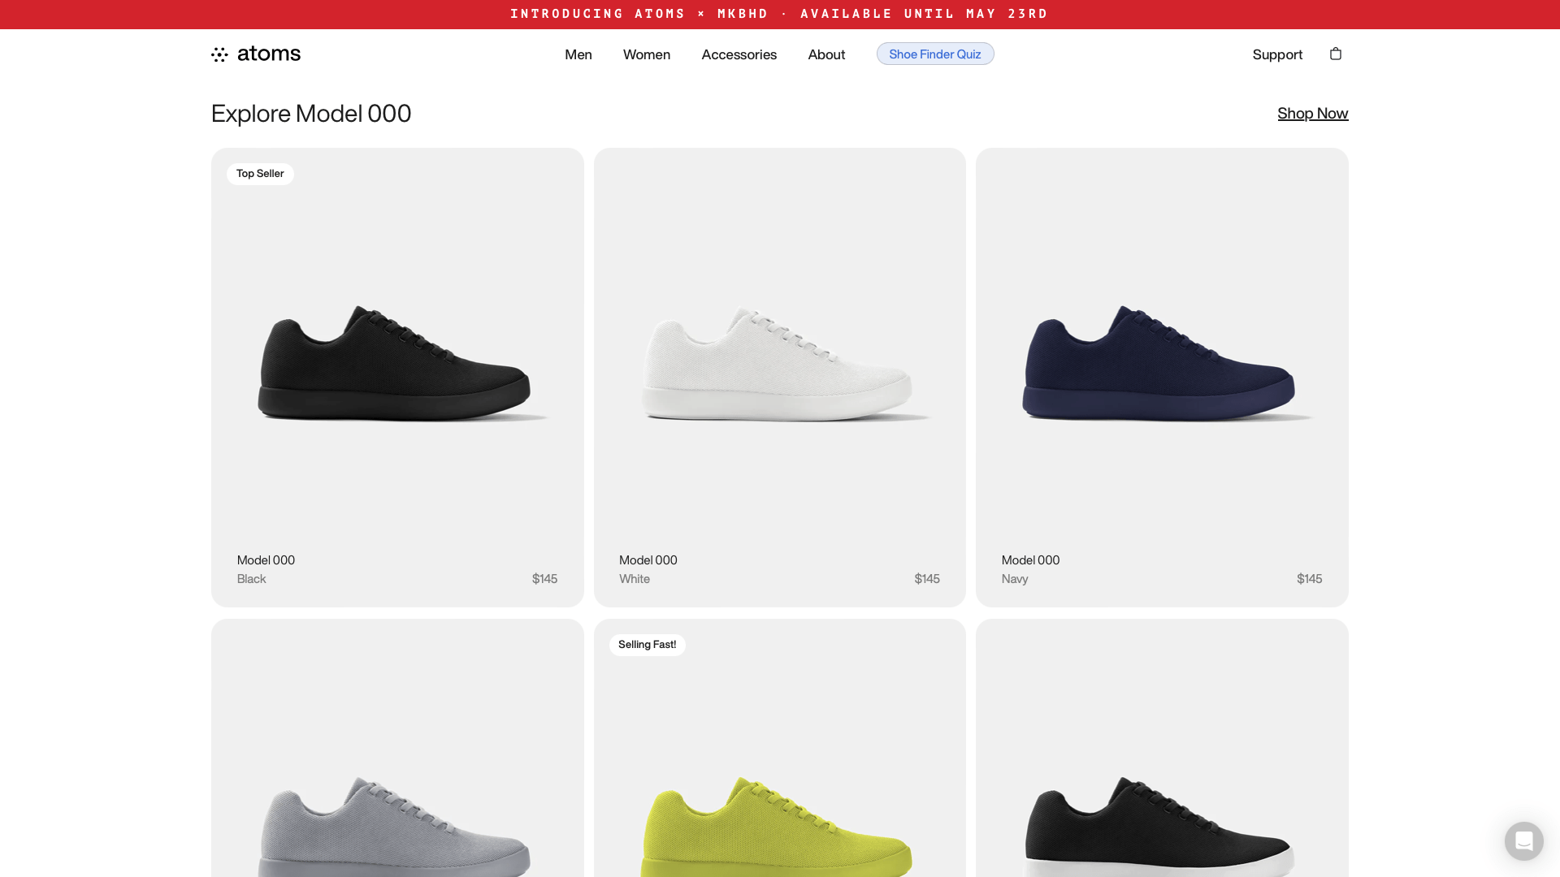1560x877 pixels.
Task: Open the Men menu
Action: coord(578,54)
